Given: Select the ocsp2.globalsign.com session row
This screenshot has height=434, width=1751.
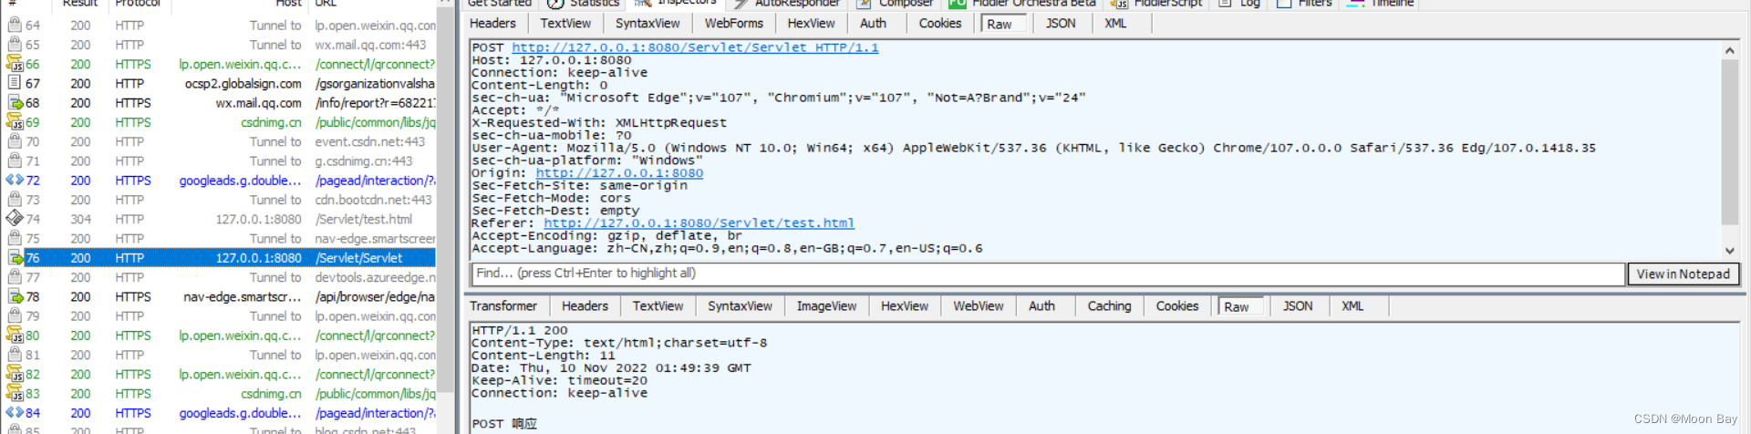Looking at the screenshot, I should (219, 83).
